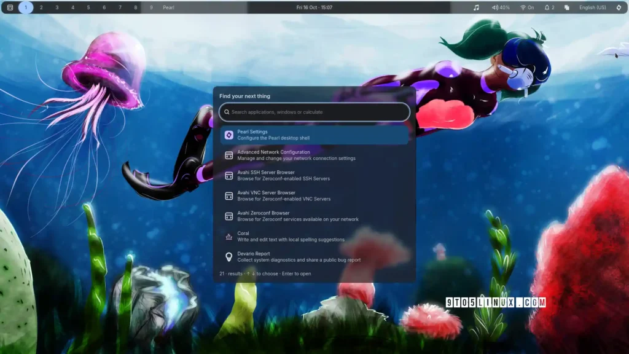Switch to workspace 8
Screen dimensions: 629x354
[x=136, y=7]
